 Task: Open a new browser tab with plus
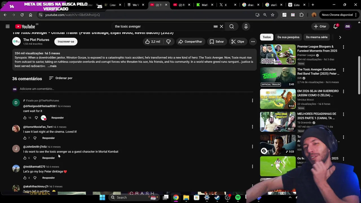(313, 5)
